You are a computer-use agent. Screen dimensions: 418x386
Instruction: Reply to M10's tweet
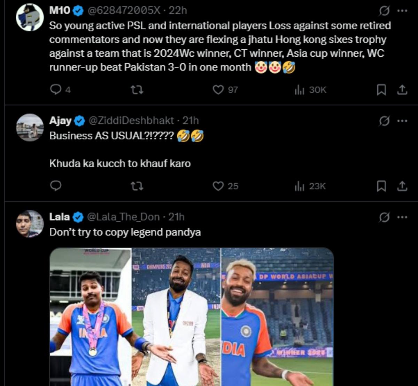point(56,90)
